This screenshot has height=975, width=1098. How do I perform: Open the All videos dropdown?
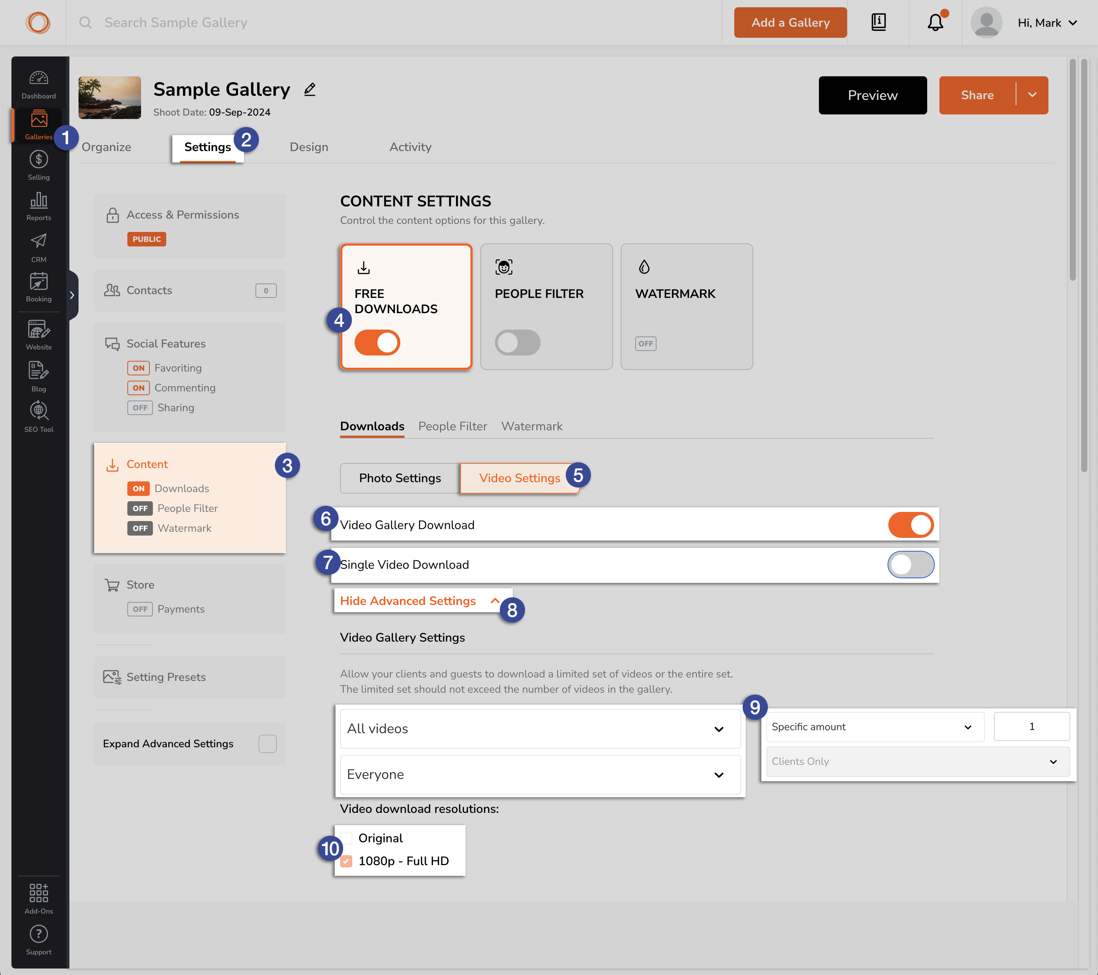540,729
